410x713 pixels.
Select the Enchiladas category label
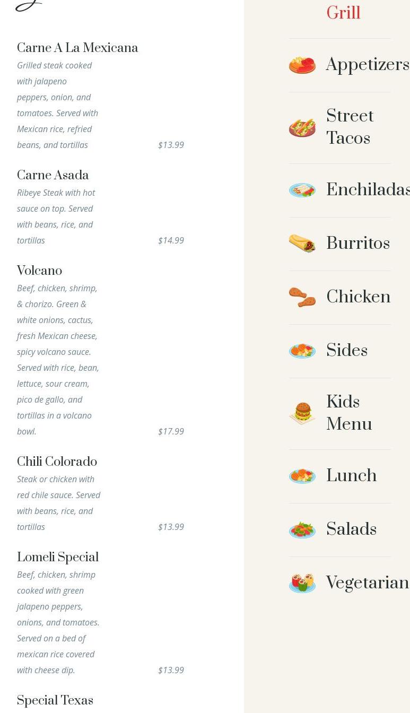pos(368,190)
